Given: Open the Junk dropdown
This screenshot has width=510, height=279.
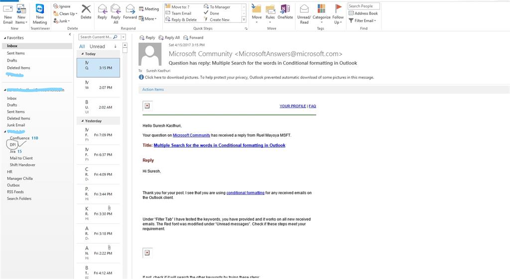Looking at the screenshot, I should point(62,21).
